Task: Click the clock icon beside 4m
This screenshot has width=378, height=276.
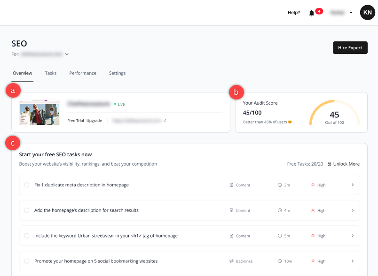Action: 280,210
